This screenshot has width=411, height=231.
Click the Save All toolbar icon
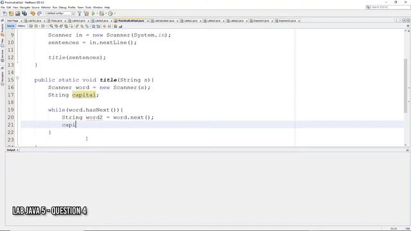click(x=24, y=13)
